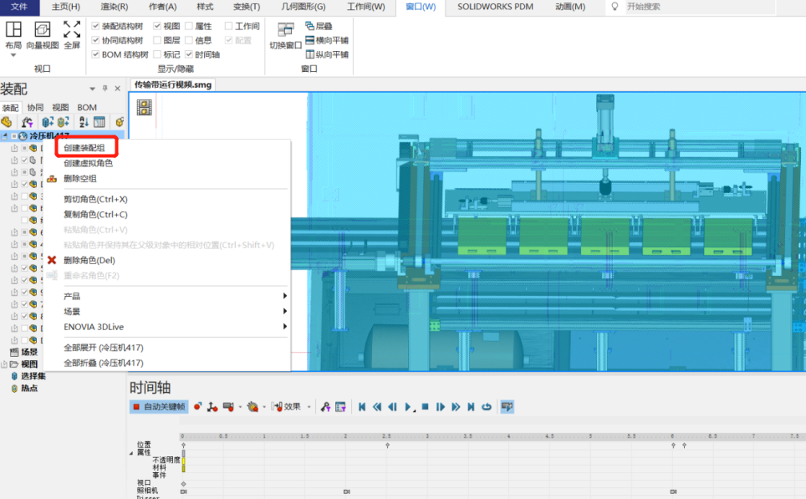Fast forward the timeline animation

[456, 406]
